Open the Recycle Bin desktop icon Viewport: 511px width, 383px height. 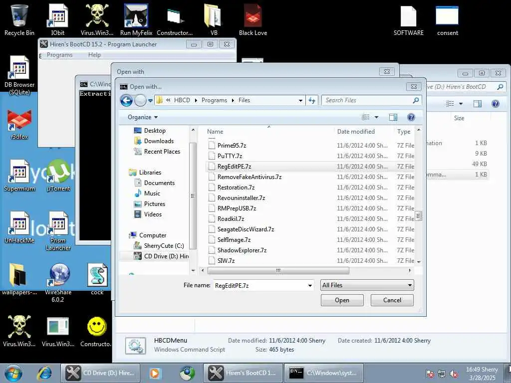click(x=19, y=19)
